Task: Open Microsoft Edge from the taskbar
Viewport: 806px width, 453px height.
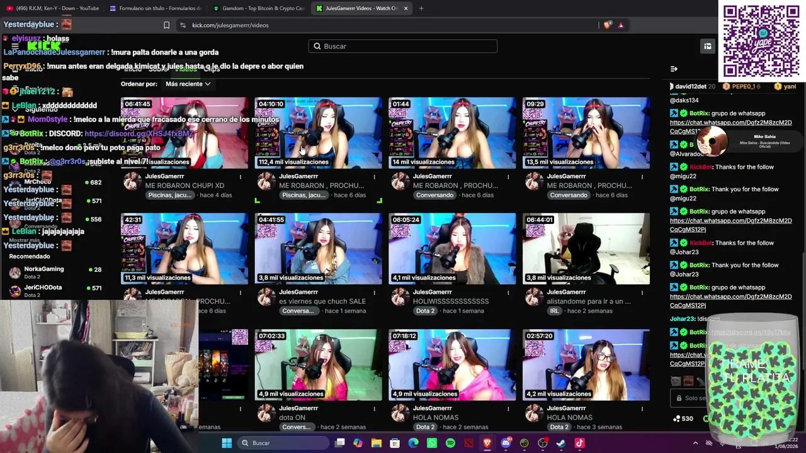Action: tap(413, 443)
